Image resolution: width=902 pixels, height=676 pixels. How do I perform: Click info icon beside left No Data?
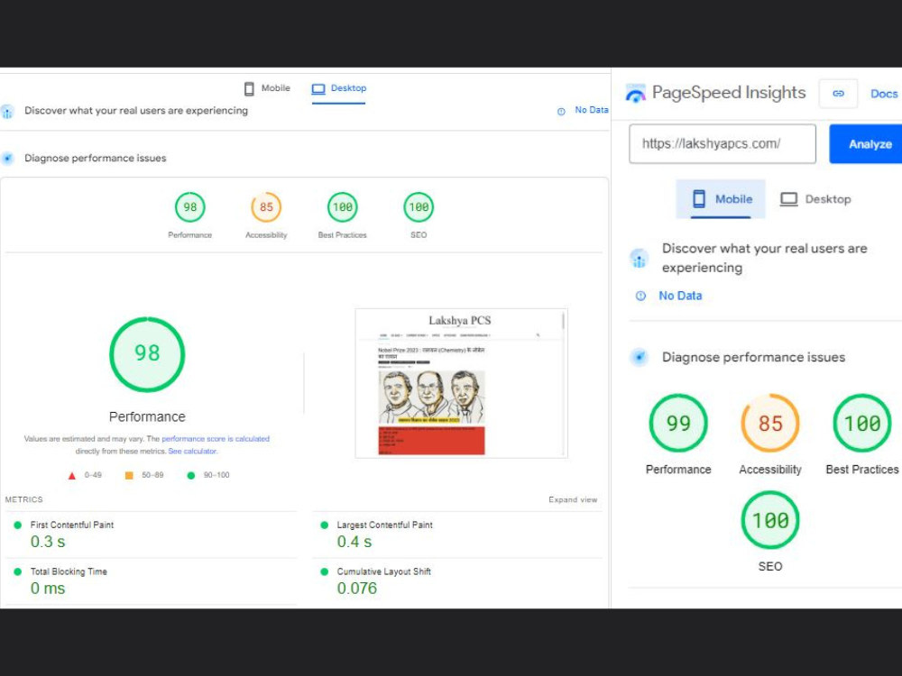tap(561, 112)
